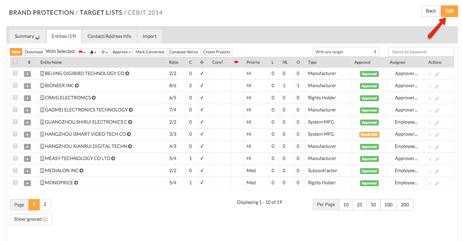Change Needs Edit approval status for HANGZHOU ISMART
Image resolution: width=462 pixels, height=241 pixels.
pos(369,134)
